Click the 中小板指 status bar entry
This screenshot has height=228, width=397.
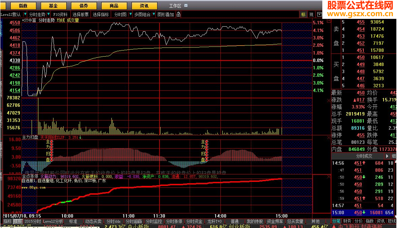(x=138, y=226)
